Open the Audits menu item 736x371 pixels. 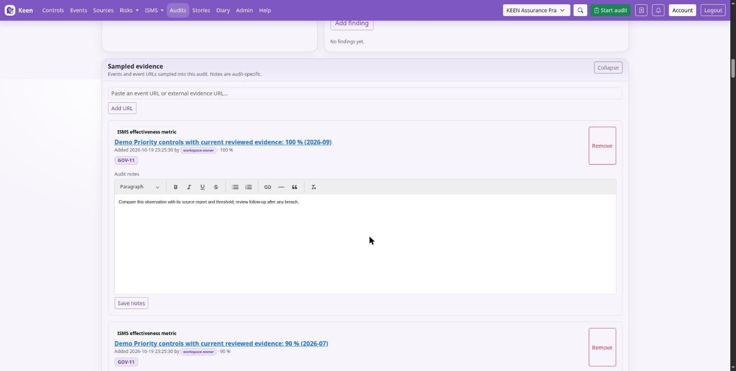[x=178, y=10]
